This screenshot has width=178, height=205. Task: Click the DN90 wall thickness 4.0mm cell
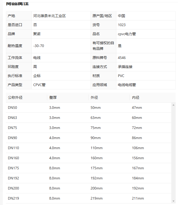point(54,138)
